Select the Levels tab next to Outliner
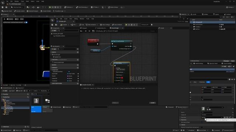This screenshot has width=236, height=132. 194,14
